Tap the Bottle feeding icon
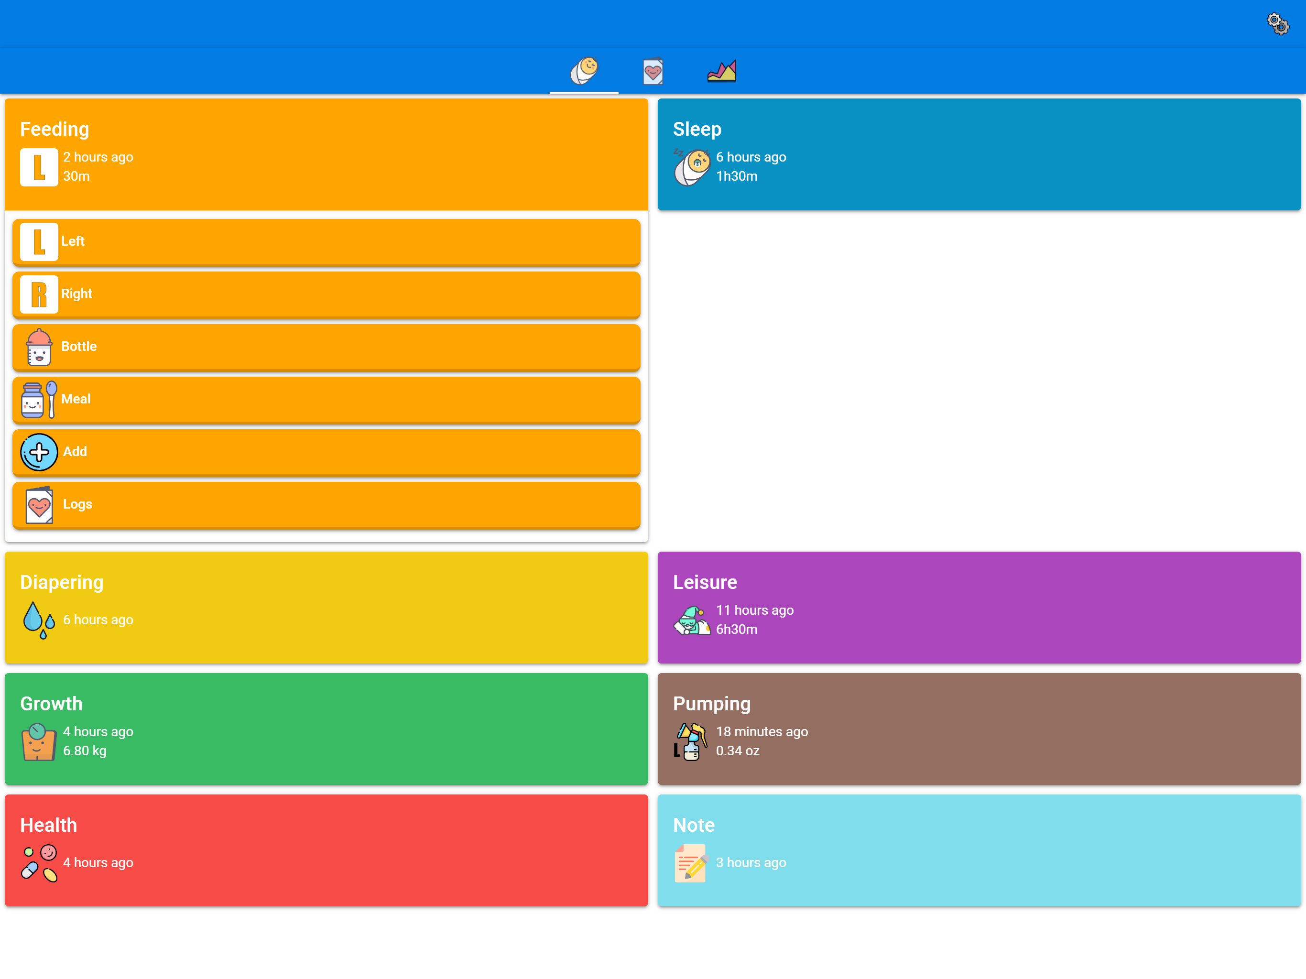This screenshot has height=979, width=1306. [39, 347]
